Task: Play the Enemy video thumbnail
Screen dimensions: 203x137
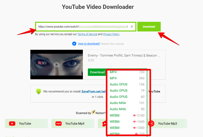Action: [x=57, y=65]
